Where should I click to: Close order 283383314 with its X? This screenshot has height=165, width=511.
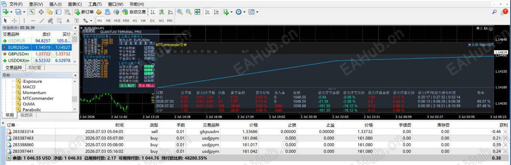505,132
